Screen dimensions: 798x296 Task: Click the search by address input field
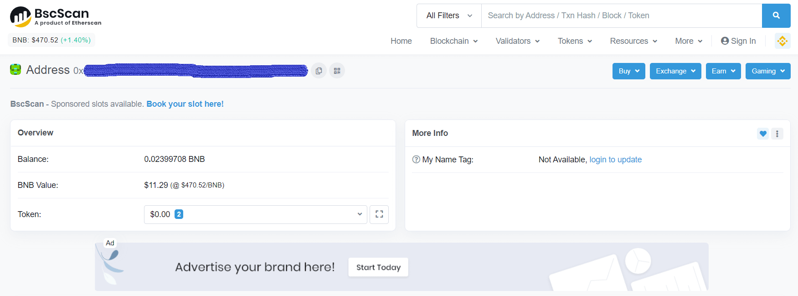622,16
